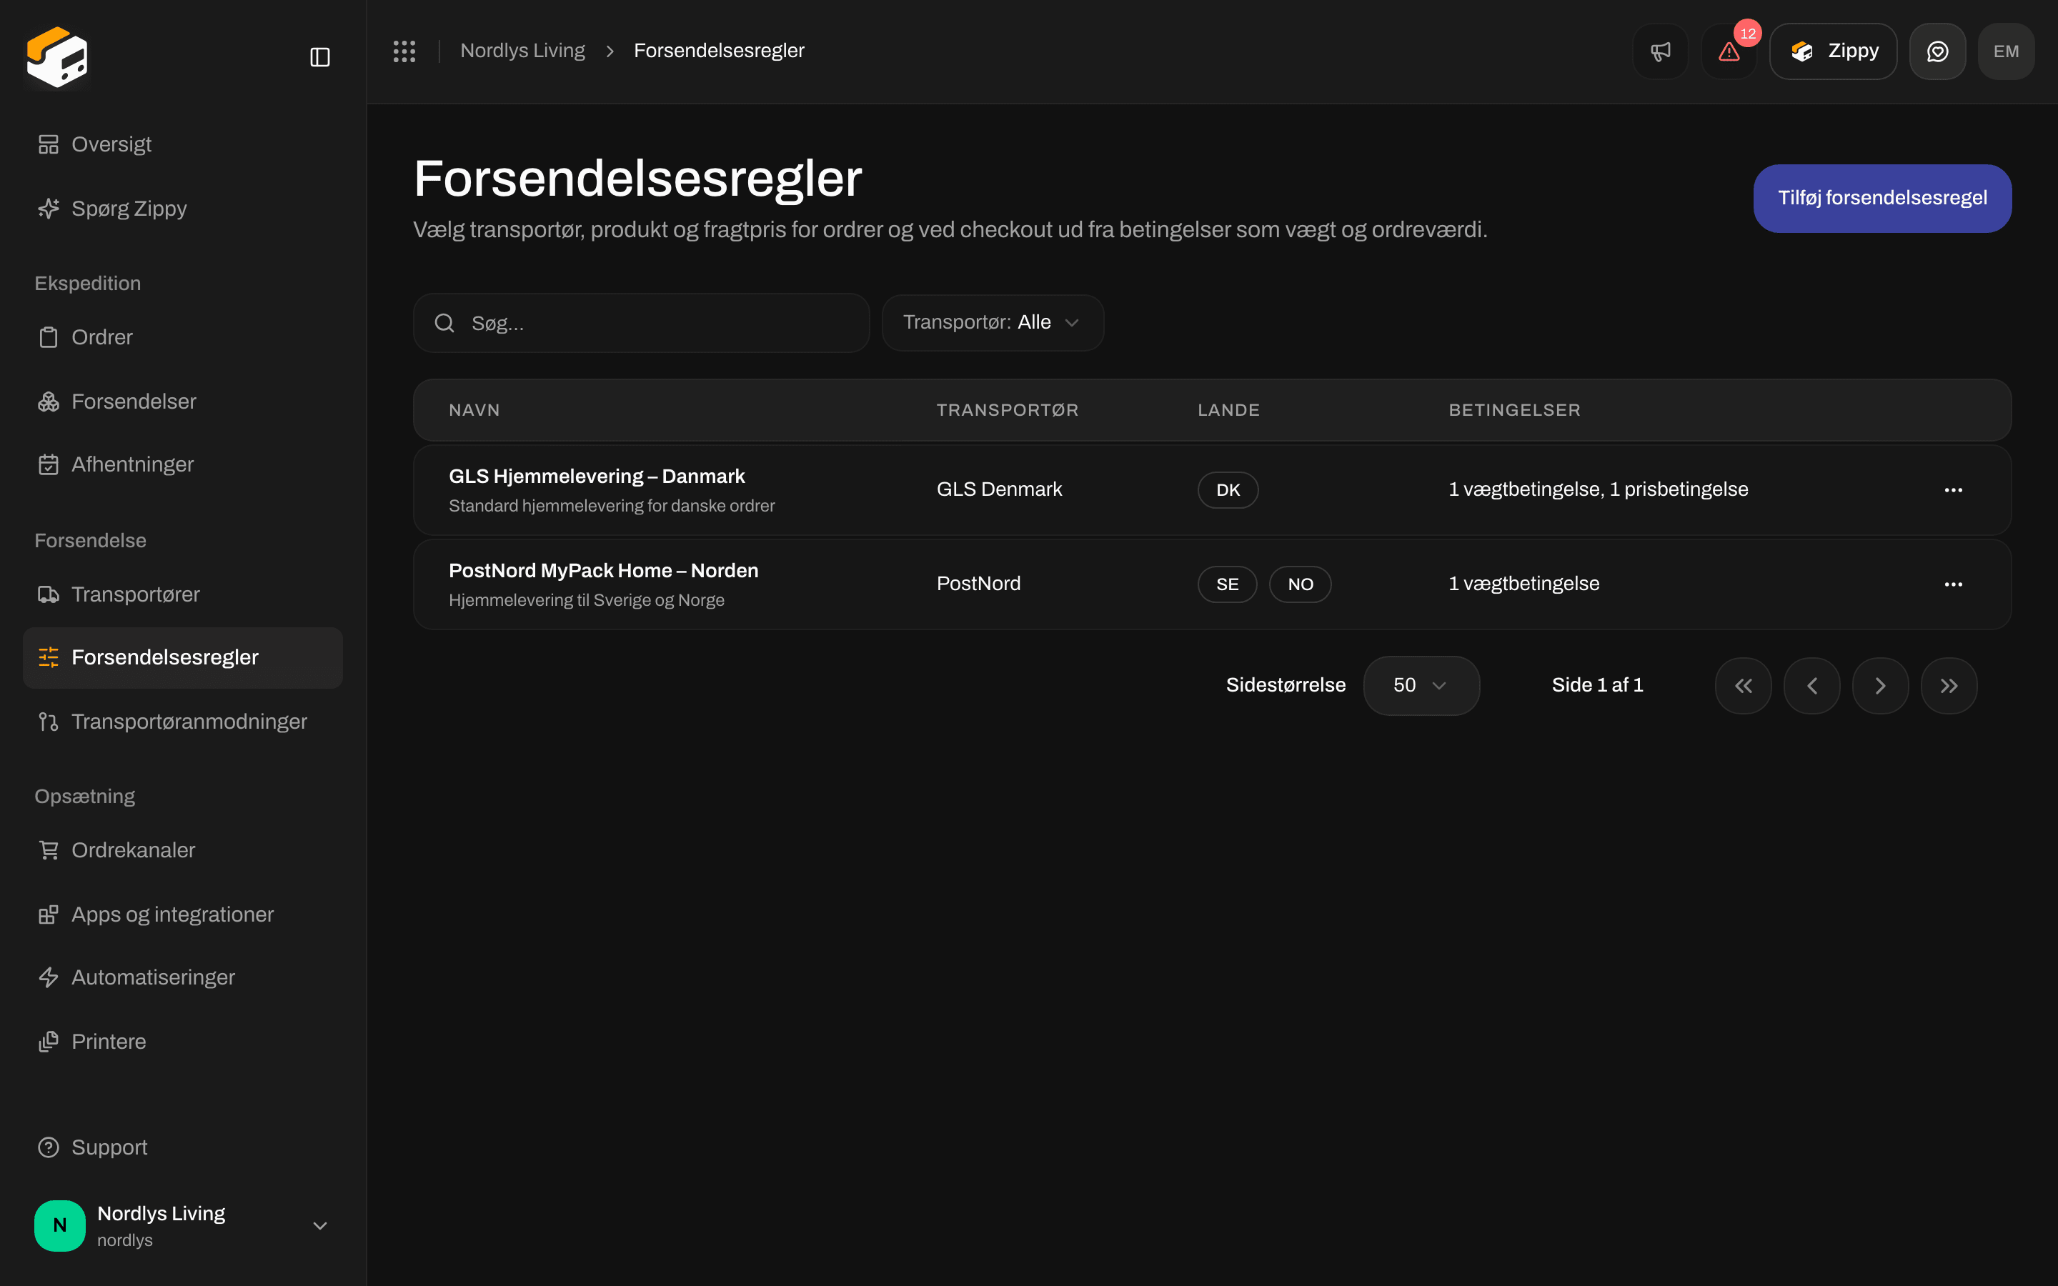The image size is (2058, 1286).
Task: Expand the Nordlys Living account switcher chevron
Action: pyautogui.click(x=319, y=1225)
